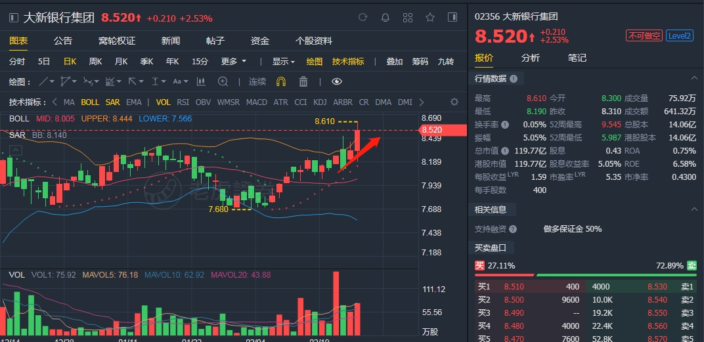Click the 不可做空 badge
Viewport: 704px width, 342px height.
(x=644, y=35)
